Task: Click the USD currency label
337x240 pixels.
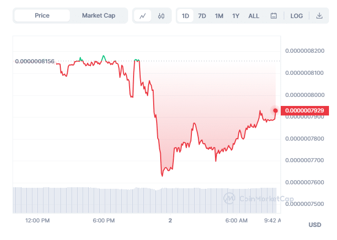Action: pyautogui.click(x=315, y=224)
